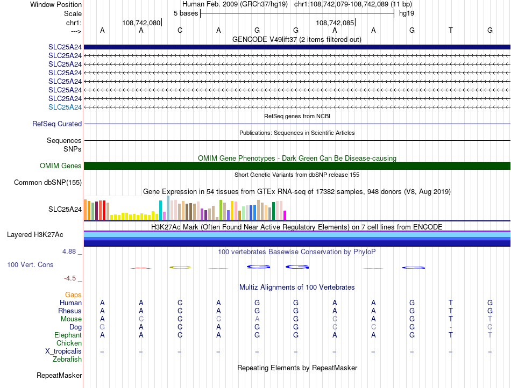The height and width of the screenshot is (388, 511).
Task: Click the H3K27Ac layered blue signal band
Action: tap(297, 239)
